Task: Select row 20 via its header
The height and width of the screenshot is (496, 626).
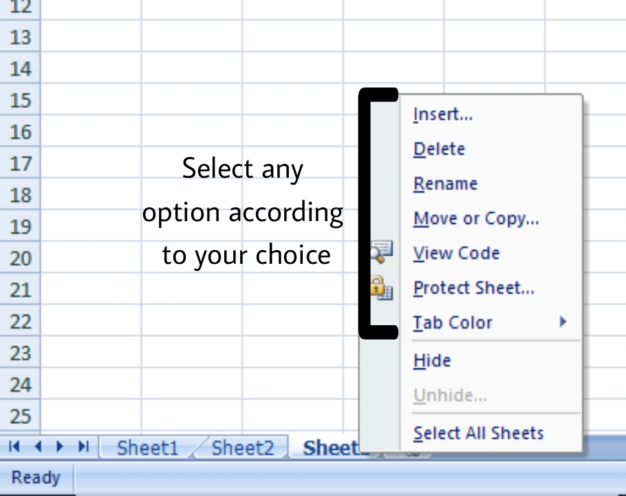Action: pyautogui.click(x=21, y=258)
